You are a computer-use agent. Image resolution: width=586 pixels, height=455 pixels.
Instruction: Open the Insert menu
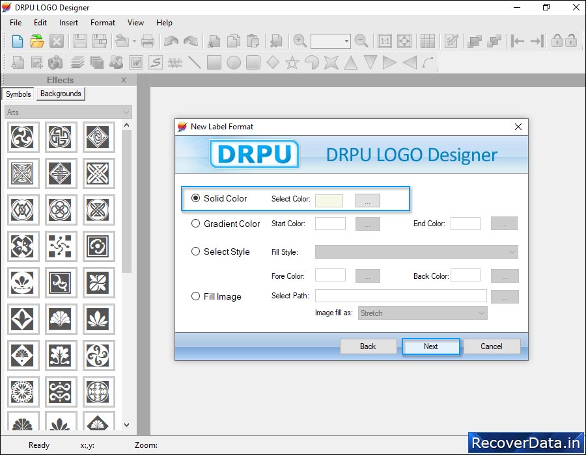(x=68, y=23)
